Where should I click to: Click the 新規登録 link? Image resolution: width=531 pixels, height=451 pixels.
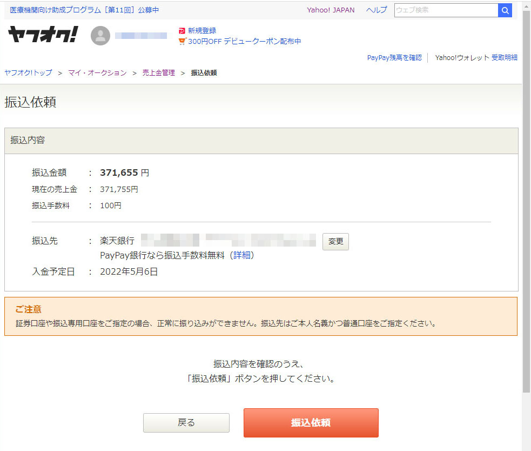202,31
